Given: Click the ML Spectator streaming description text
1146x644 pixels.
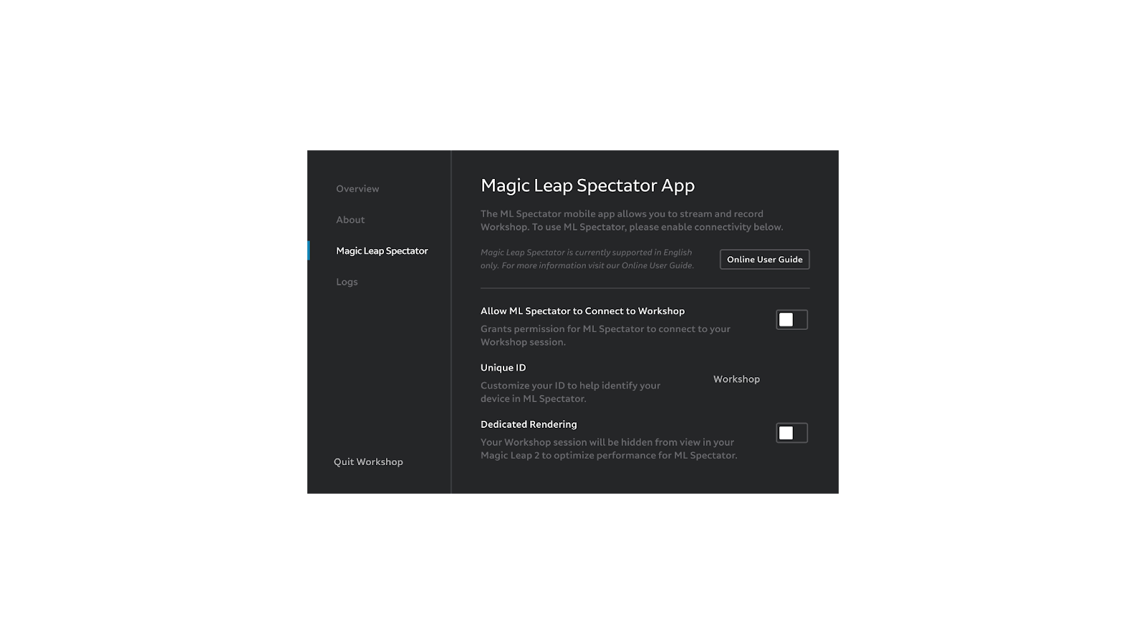Looking at the screenshot, I should (x=632, y=220).
